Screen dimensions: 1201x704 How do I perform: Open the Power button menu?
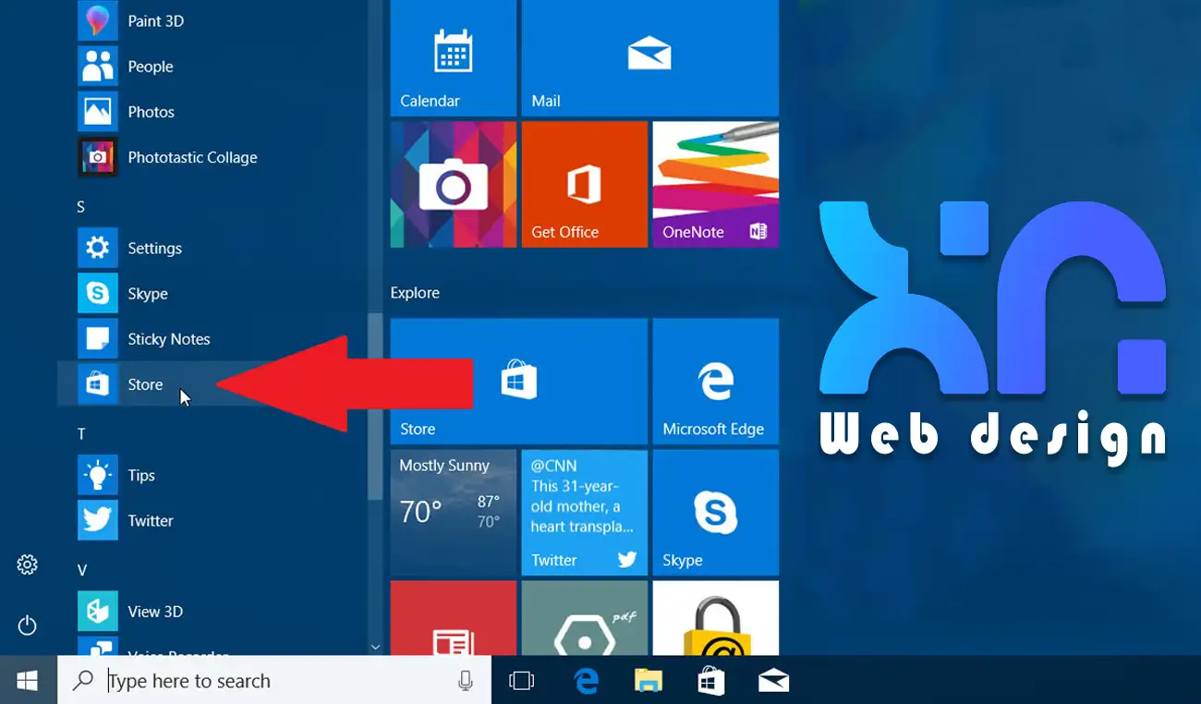(x=27, y=625)
